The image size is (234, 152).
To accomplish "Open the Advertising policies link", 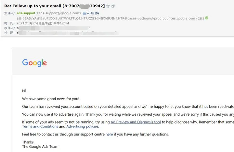I will pos(82,126).
